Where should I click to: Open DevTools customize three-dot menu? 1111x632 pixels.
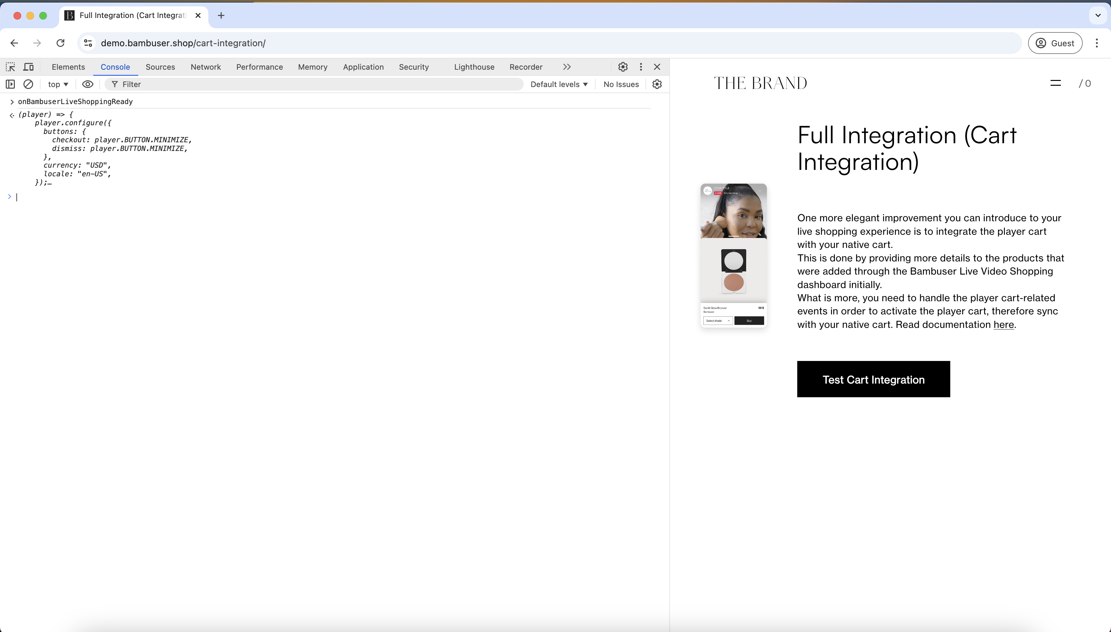coord(640,67)
